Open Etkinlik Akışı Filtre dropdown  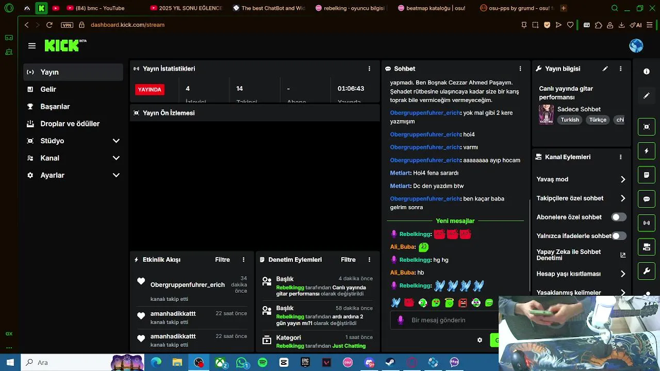click(222, 260)
